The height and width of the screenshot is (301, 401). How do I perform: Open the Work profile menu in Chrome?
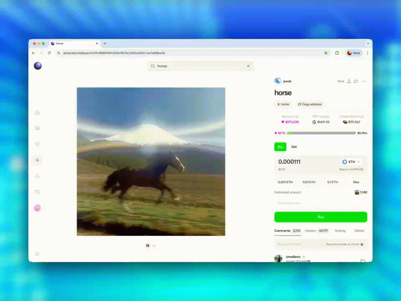(354, 53)
